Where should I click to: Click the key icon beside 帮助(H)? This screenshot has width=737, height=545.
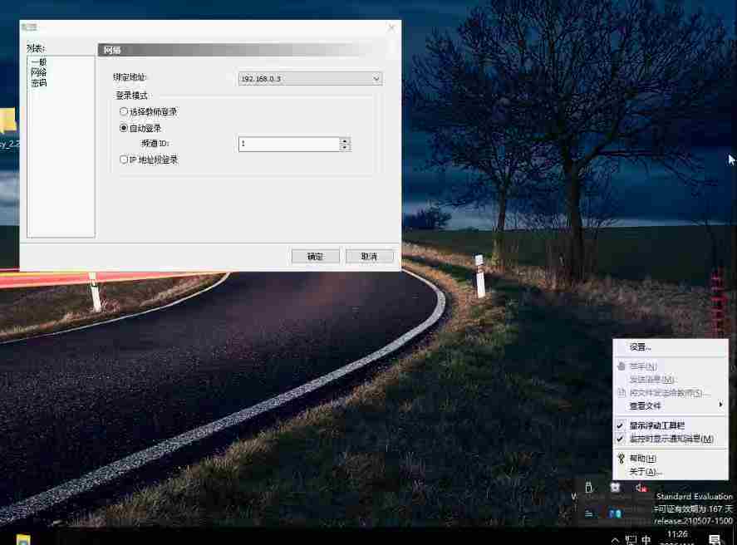pos(620,459)
